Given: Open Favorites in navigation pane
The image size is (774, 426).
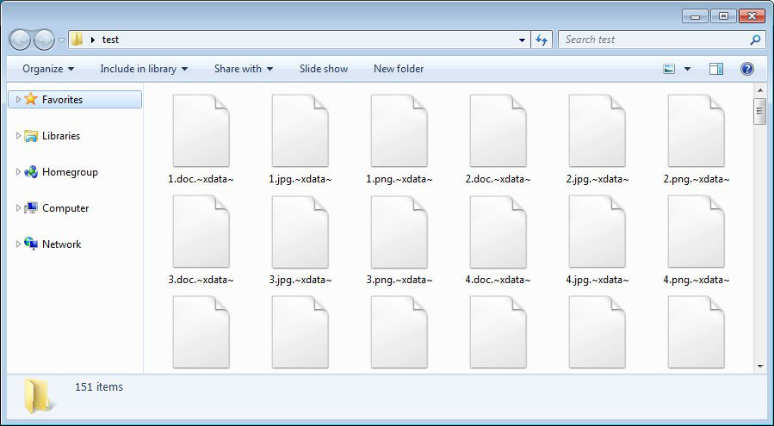Looking at the screenshot, I should click(x=62, y=99).
